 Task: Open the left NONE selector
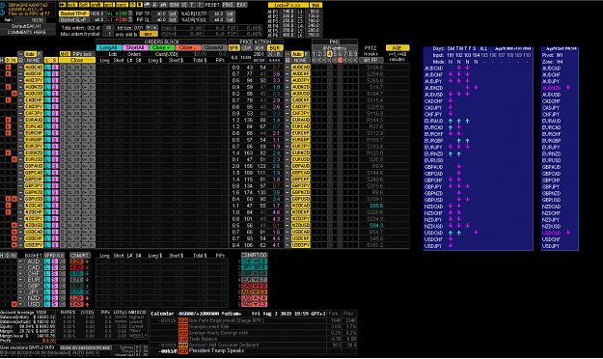coord(33,60)
